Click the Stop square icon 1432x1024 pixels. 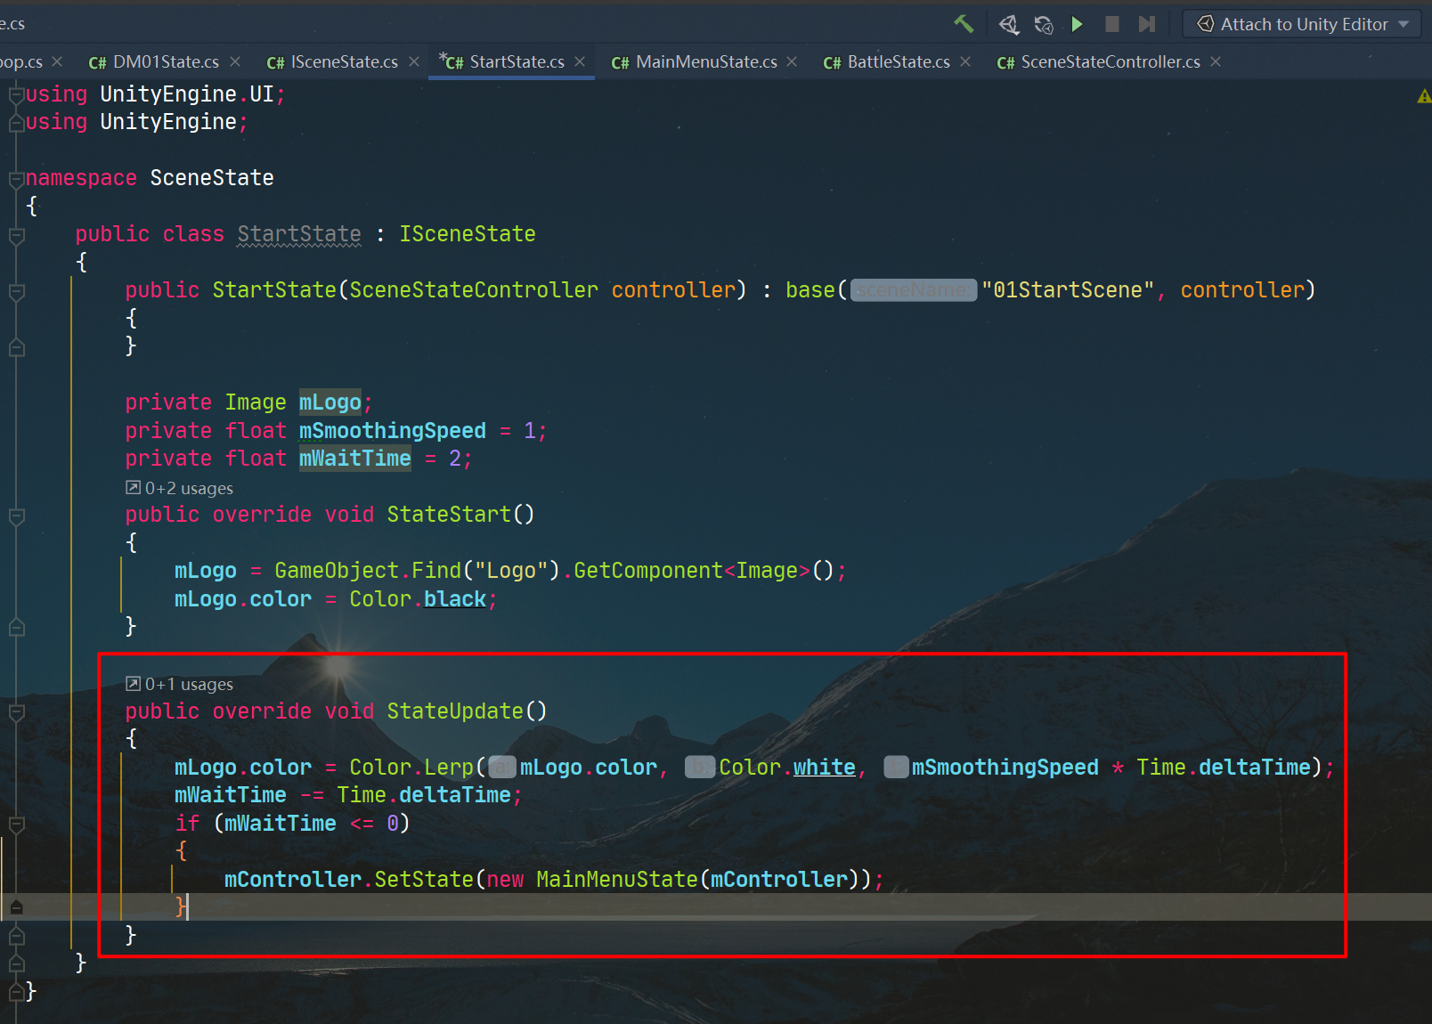point(1112,24)
